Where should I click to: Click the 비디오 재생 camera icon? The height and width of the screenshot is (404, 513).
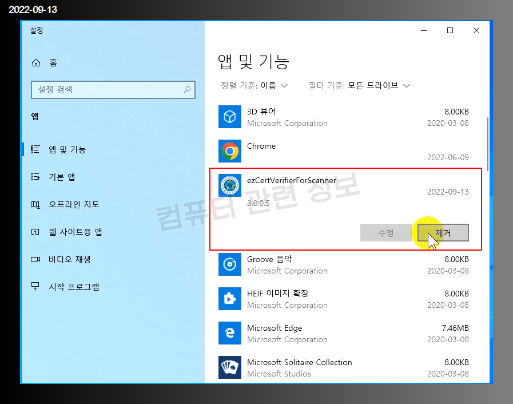point(35,259)
